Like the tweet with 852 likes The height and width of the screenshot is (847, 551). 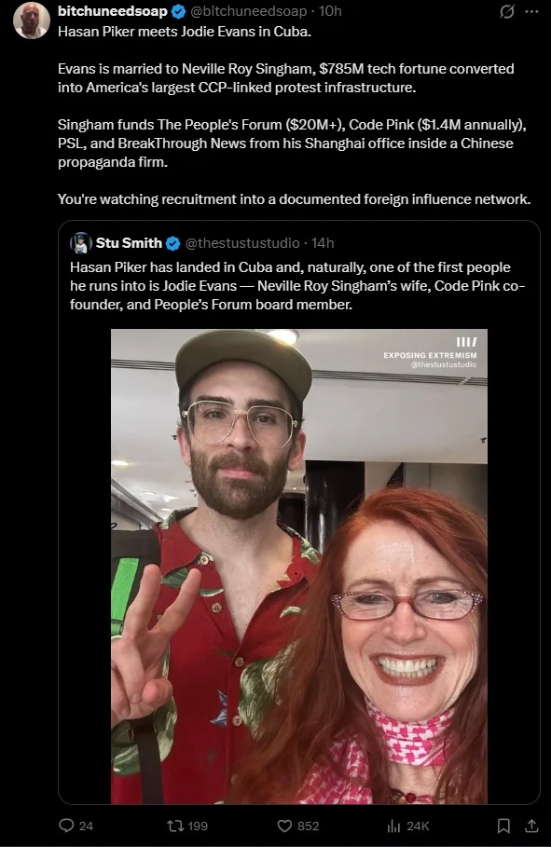284,826
